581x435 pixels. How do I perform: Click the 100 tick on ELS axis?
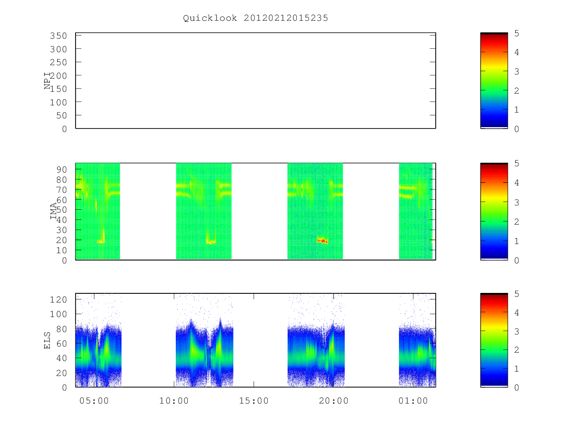pos(58,314)
